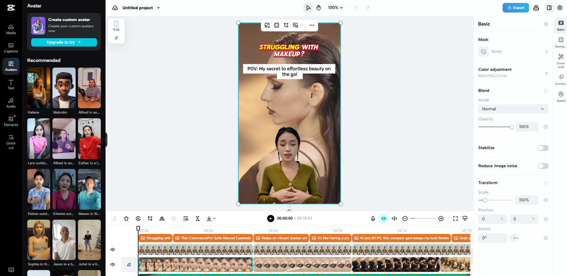This screenshot has width=567, height=276.
Task: Switch to the Text panel
Action: [11, 84]
